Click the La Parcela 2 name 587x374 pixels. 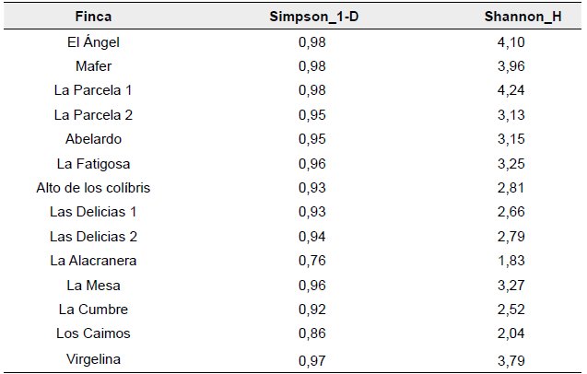click(93, 114)
